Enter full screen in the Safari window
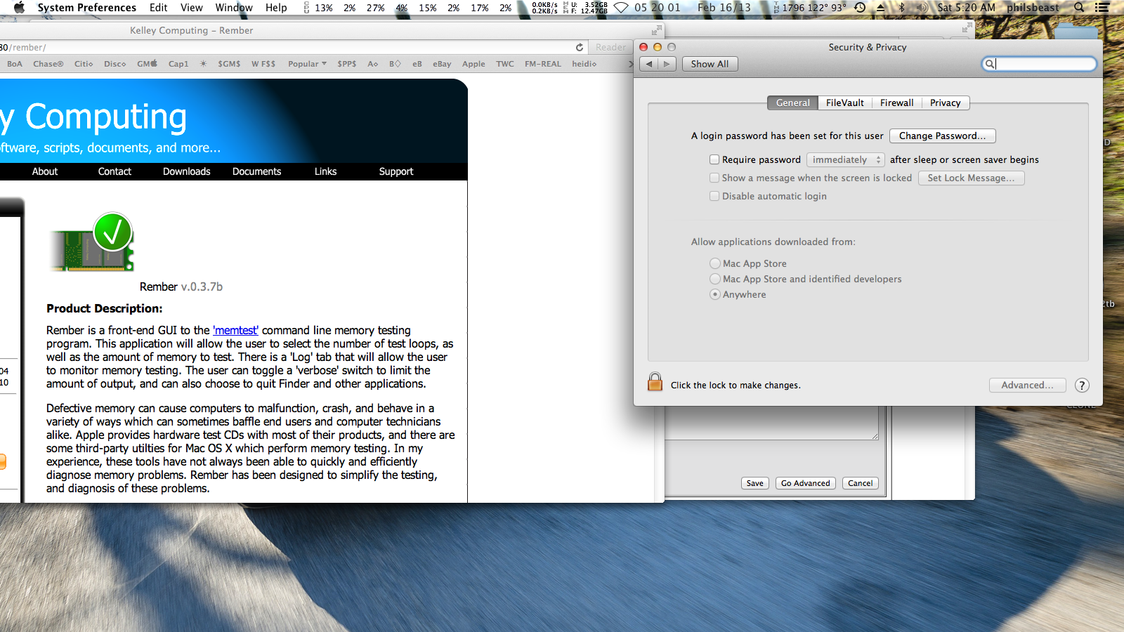 (x=656, y=30)
